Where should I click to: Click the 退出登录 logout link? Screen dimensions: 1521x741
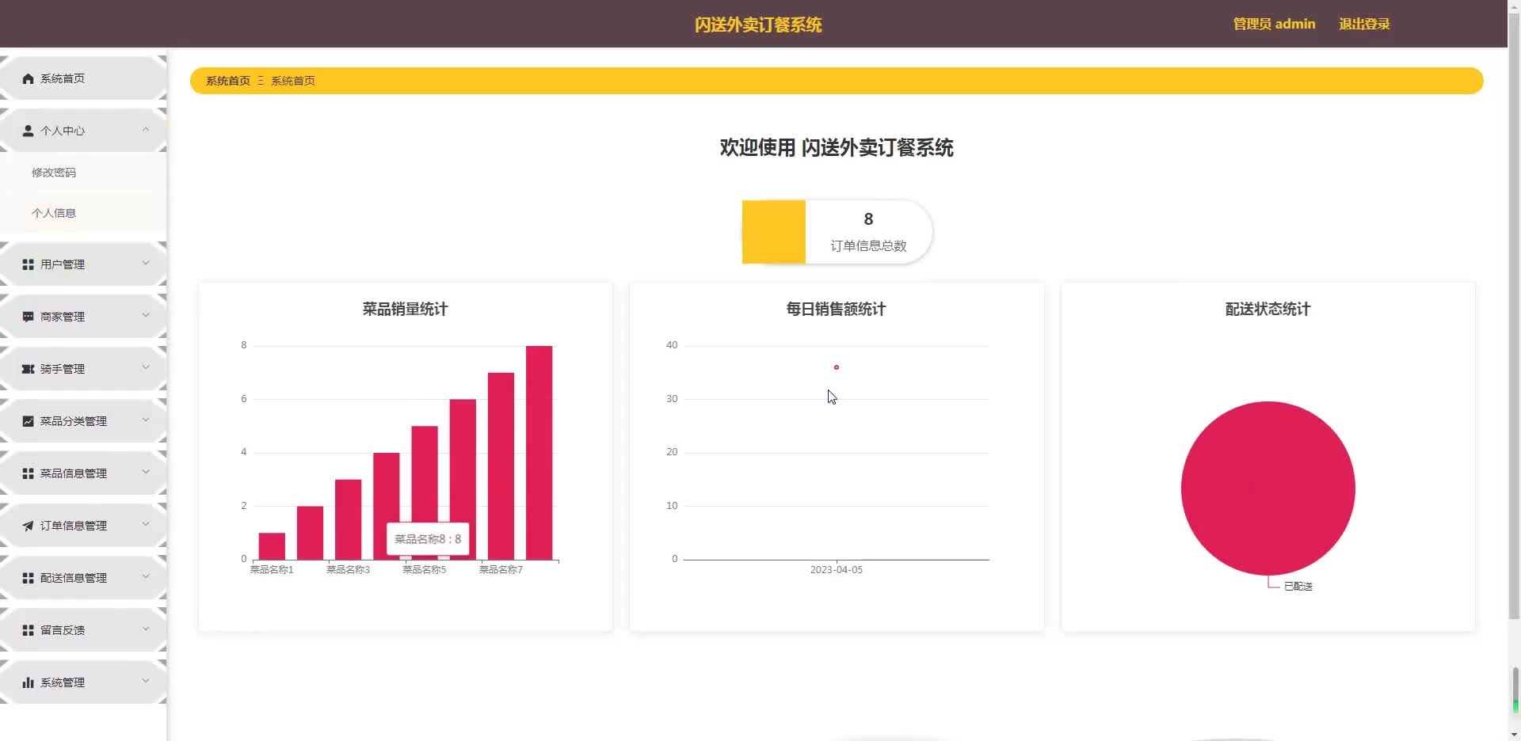(x=1364, y=24)
